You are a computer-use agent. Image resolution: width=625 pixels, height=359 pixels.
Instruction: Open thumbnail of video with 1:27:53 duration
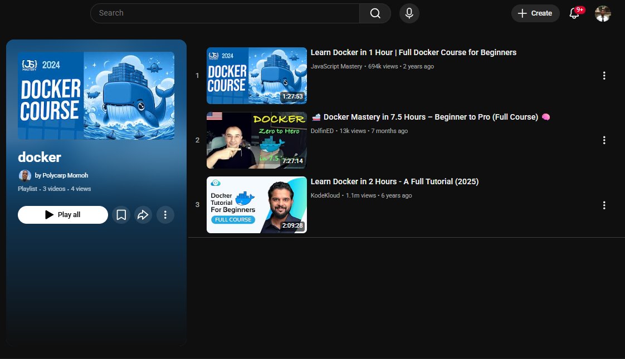pos(257,76)
